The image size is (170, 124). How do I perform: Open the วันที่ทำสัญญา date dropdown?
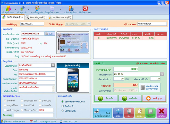tap(89, 24)
